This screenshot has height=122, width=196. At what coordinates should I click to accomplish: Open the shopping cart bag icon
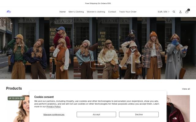coord(187,12)
